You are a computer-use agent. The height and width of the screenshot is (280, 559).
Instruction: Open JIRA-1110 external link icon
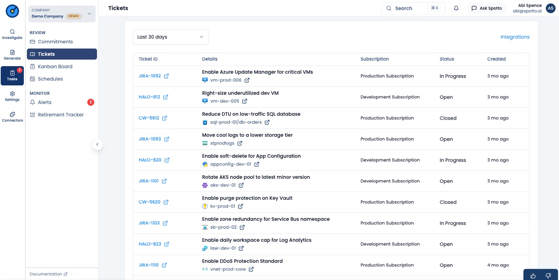pyautogui.click(x=164, y=265)
